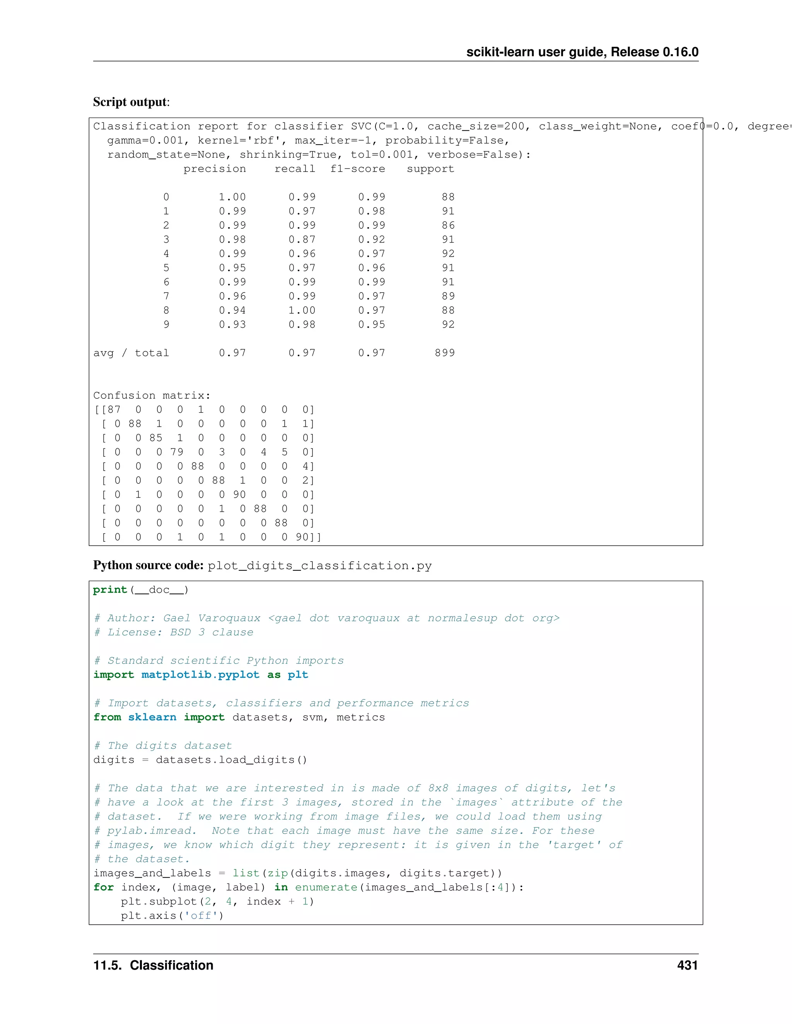The image size is (792, 1024).
Task: Click precision value 1.00 for class 0
Action: click(232, 197)
